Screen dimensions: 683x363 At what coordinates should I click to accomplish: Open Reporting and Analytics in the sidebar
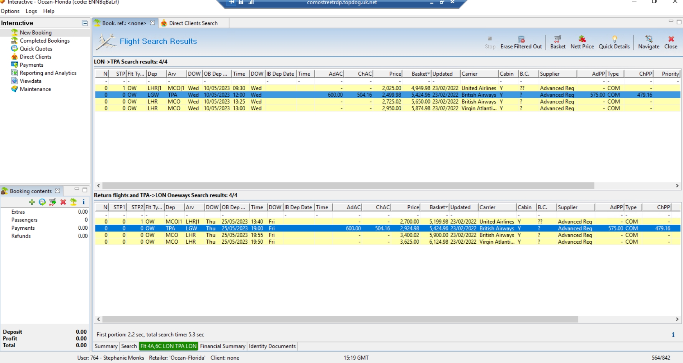(x=48, y=73)
